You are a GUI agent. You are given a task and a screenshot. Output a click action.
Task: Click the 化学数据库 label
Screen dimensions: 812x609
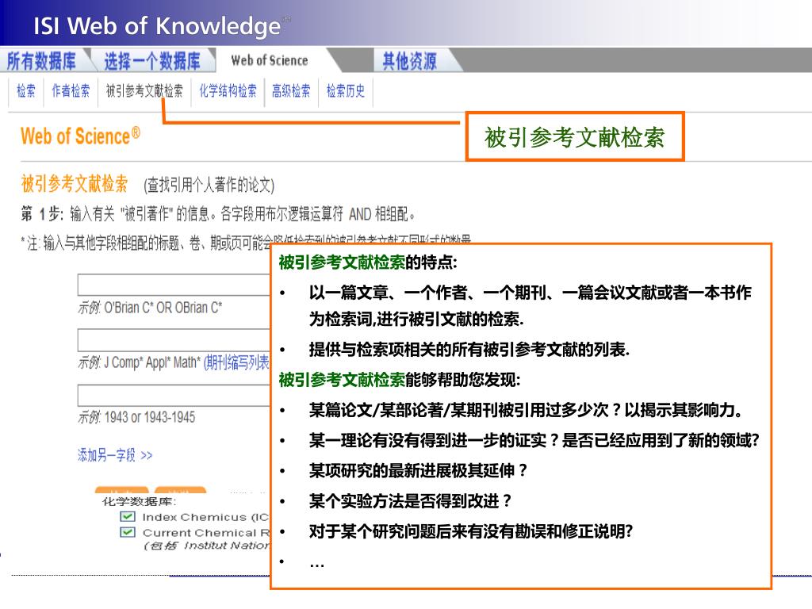[140, 501]
